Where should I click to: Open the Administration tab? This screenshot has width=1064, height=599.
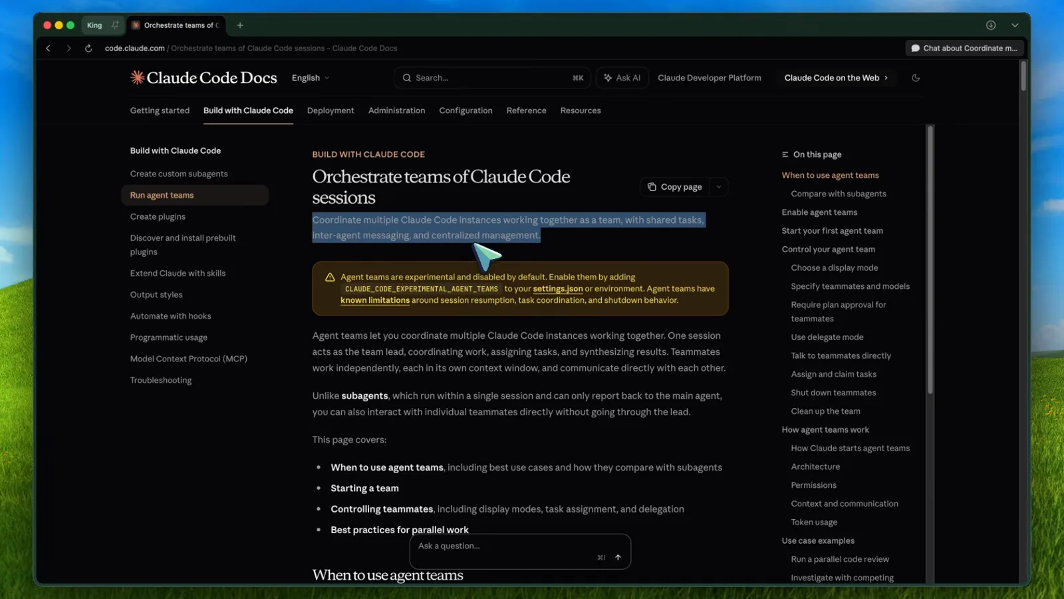396,110
